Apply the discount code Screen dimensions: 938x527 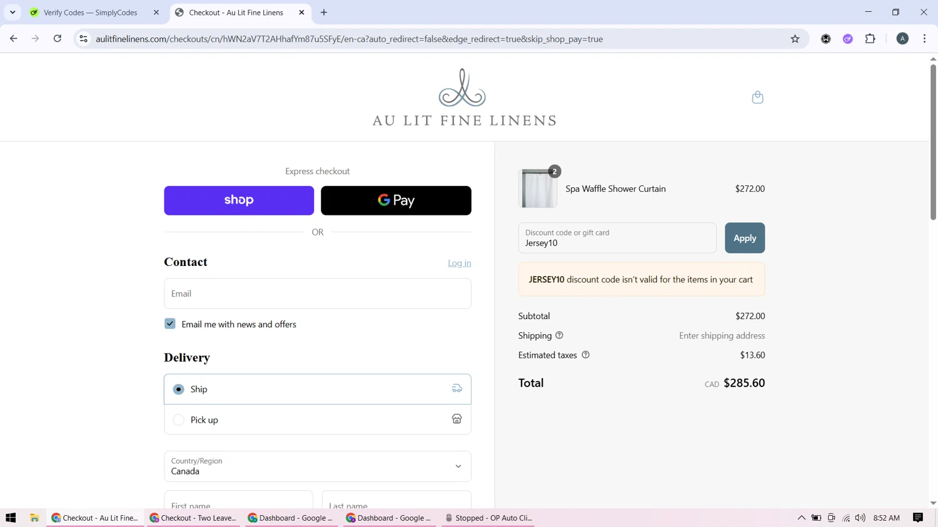[744, 238]
